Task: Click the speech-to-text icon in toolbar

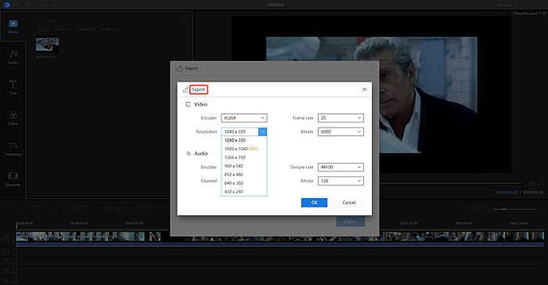Action: (x=161, y=209)
